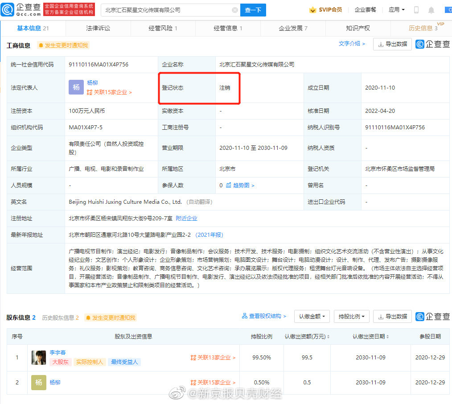The image size is (452, 404).
Task: Open 关联13家企业 link for 李宇春
Action: tap(214, 358)
